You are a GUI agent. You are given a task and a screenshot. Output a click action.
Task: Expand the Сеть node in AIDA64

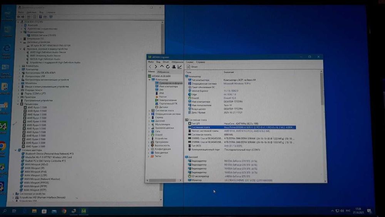tap(149, 131)
